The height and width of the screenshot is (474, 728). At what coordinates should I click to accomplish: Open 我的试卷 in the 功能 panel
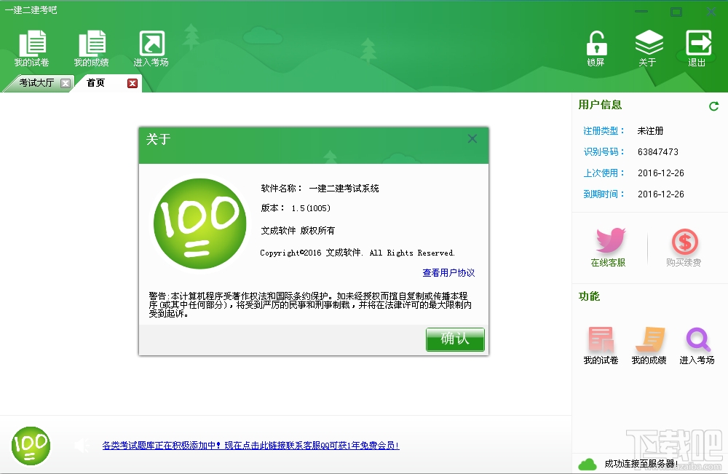pyautogui.click(x=601, y=345)
